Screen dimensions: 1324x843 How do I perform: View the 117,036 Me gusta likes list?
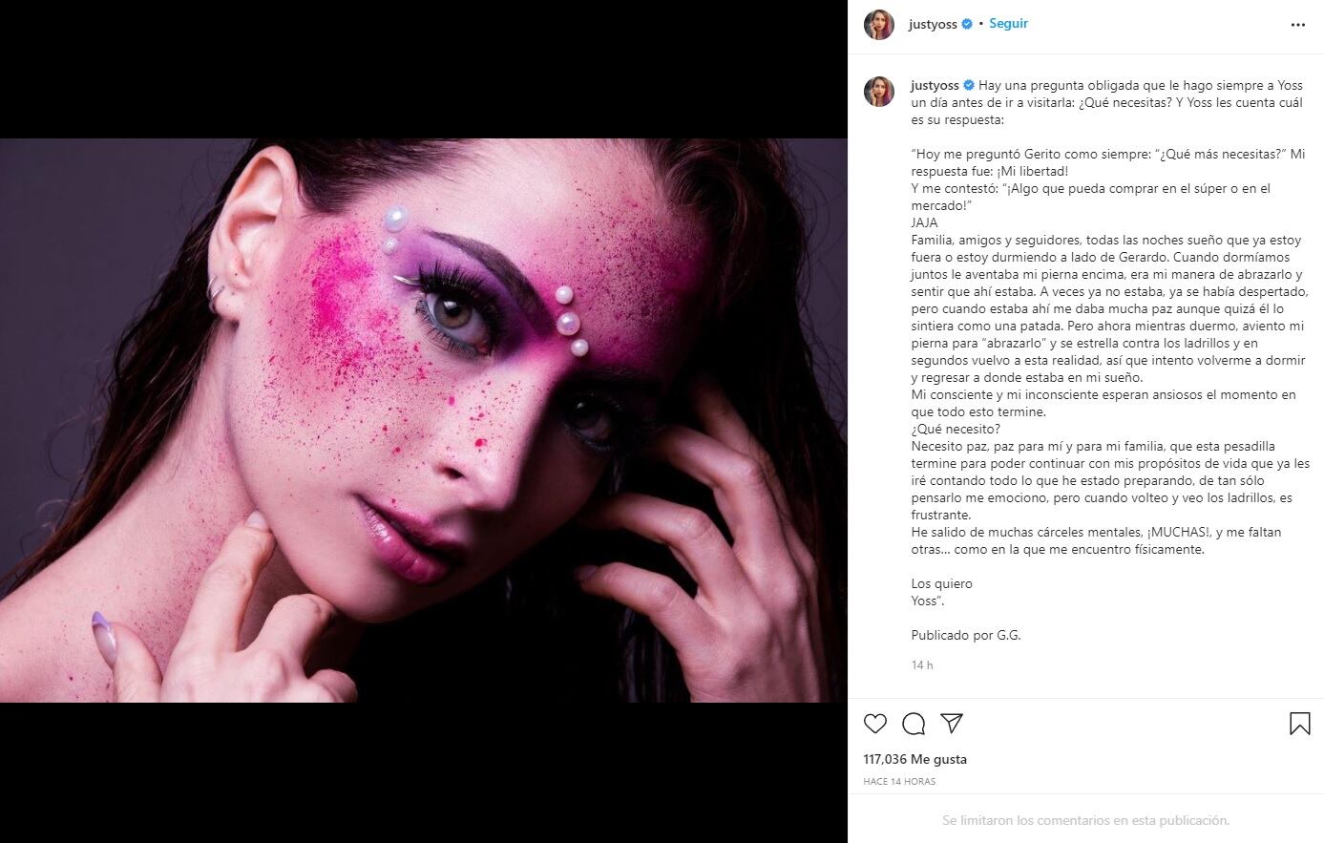(x=914, y=759)
